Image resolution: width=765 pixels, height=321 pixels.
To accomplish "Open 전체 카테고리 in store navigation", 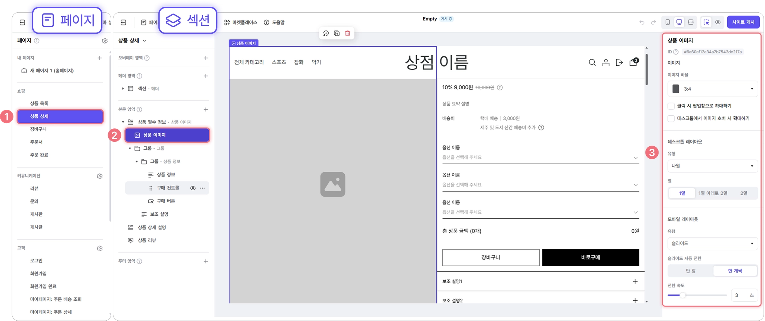I will click(x=249, y=62).
